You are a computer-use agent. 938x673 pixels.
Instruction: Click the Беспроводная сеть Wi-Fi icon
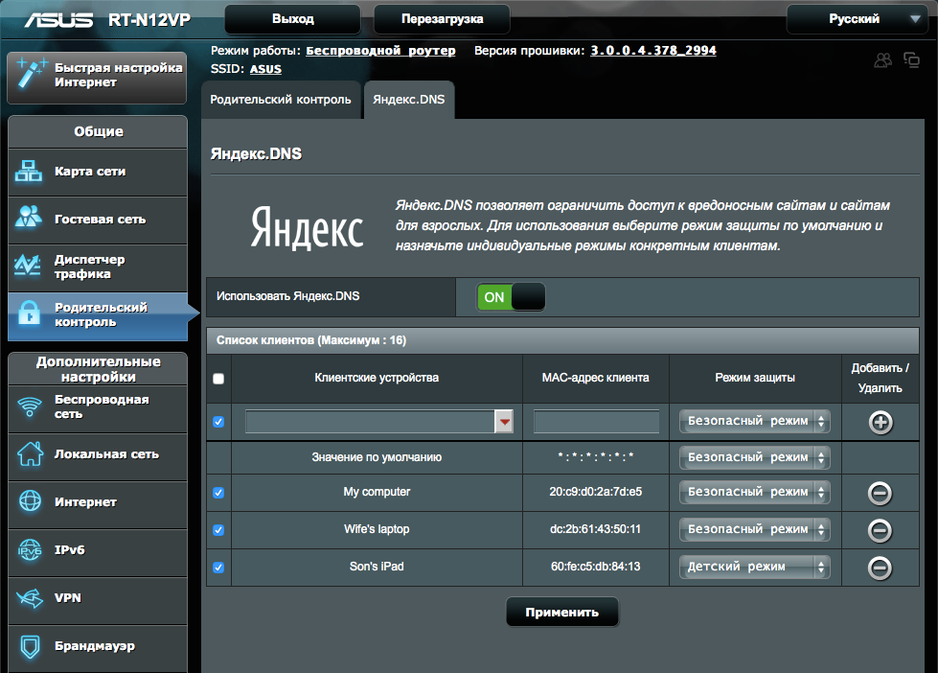click(30, 406)
